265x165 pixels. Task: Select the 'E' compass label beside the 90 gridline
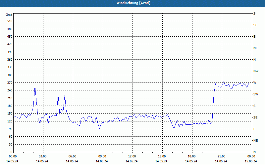tap(254, 129)
